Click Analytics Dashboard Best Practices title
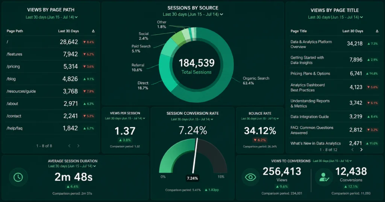This screenshot has width=385, height=202. click(308, 87)
